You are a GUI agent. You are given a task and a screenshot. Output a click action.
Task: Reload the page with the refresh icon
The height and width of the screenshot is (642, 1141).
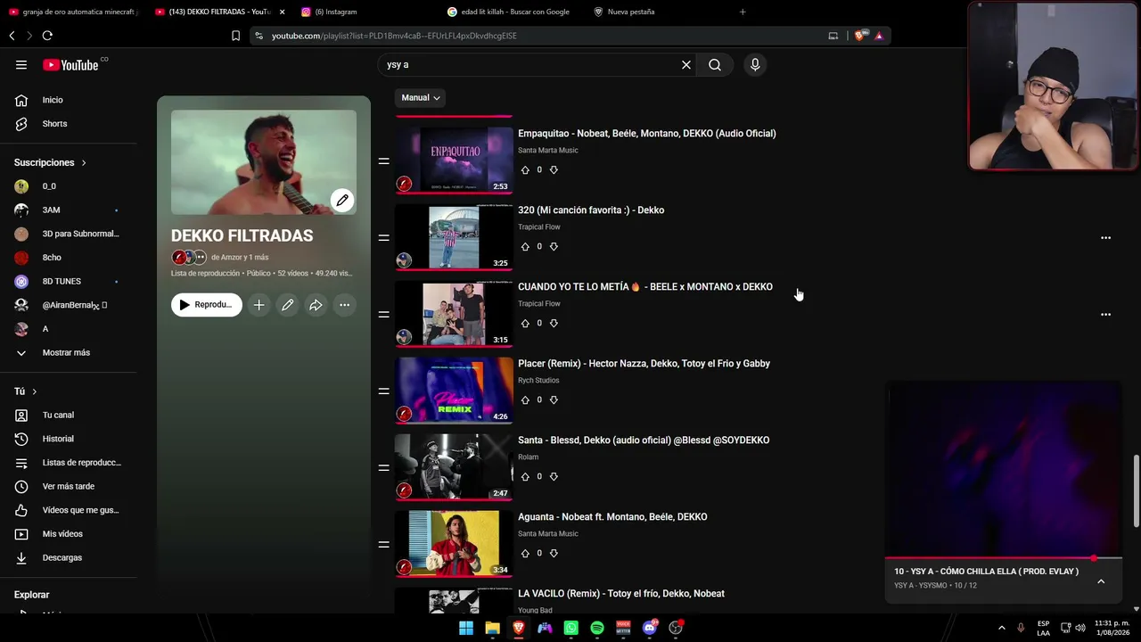[x=47, y=36]
